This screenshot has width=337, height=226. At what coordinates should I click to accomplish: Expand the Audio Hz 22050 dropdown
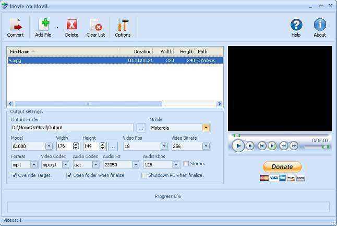click(x=136, y=165)
